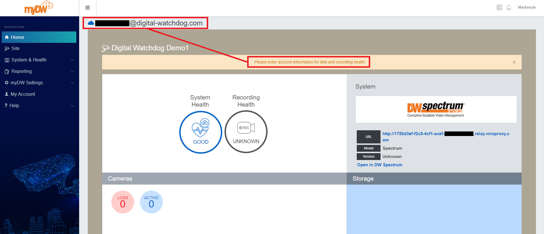Click the camera icon beside Digital Watchdog Demo1
Screen dimensions: 544x234
click(106, 48)
